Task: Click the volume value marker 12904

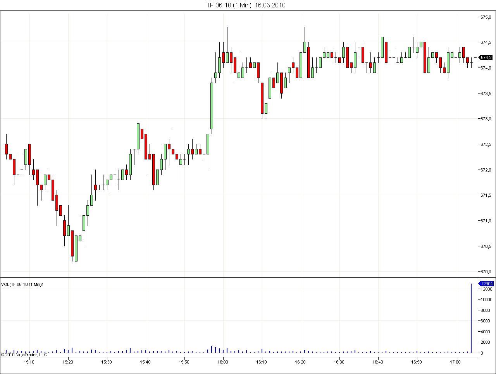Action: click(x=486, y=284)
